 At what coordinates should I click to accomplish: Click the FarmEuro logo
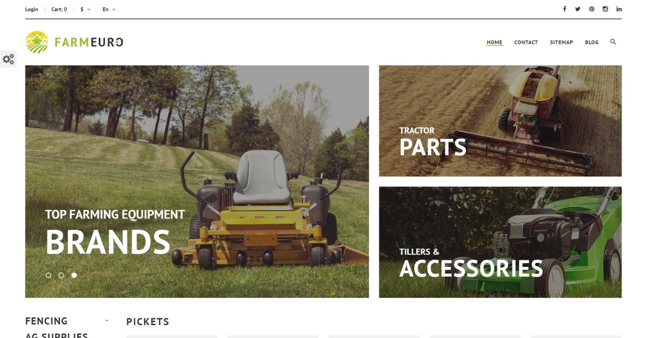coord(74,42)
